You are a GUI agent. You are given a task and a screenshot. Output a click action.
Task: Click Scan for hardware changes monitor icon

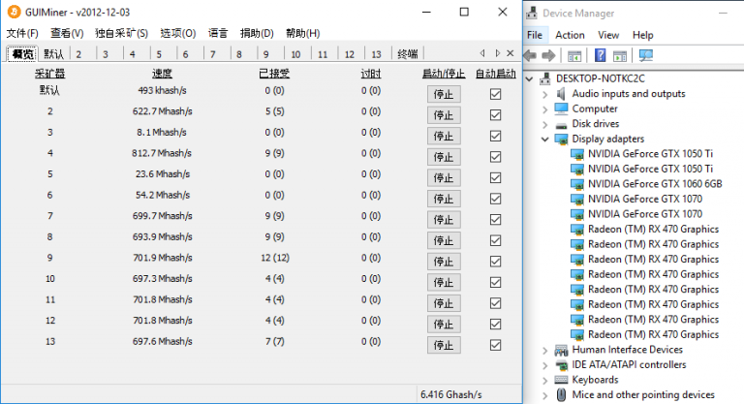pyautogui.click(x=646, y=56)
